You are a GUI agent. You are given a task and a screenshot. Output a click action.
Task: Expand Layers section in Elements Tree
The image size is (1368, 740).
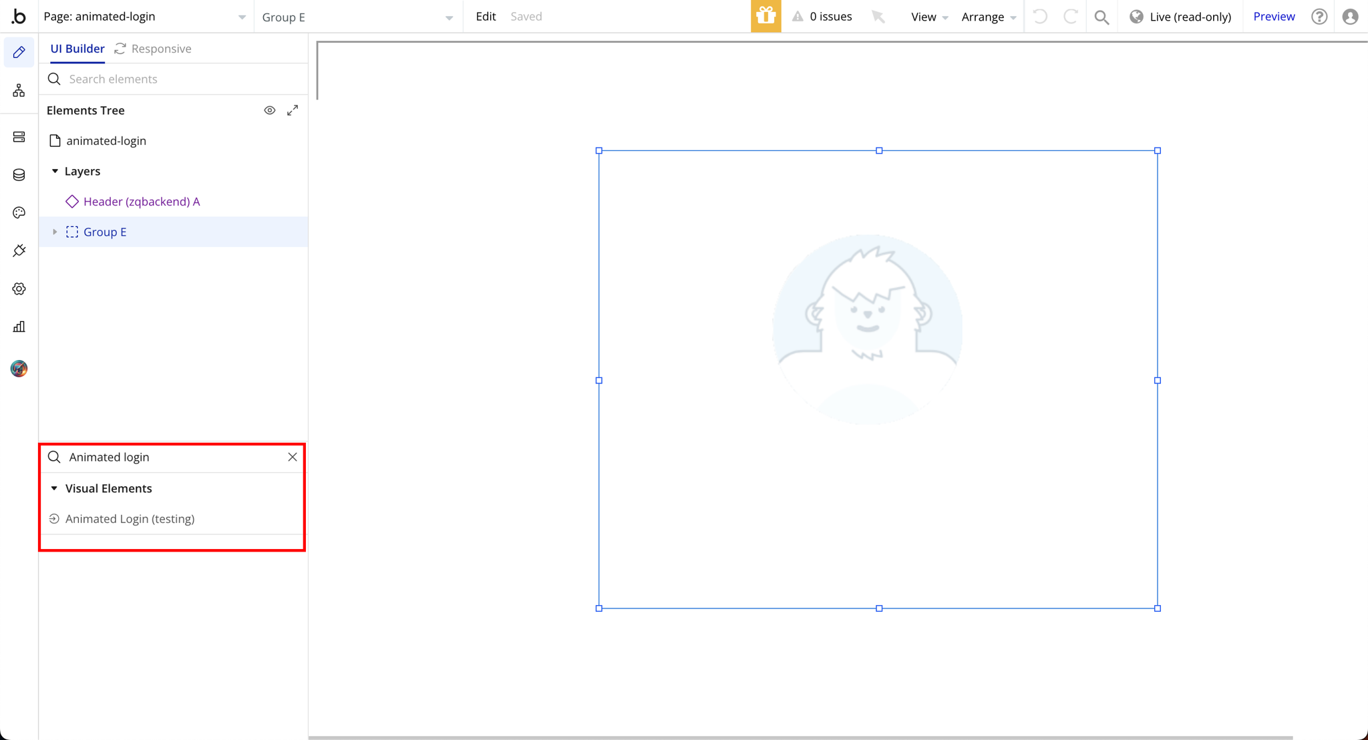(57, 170)
